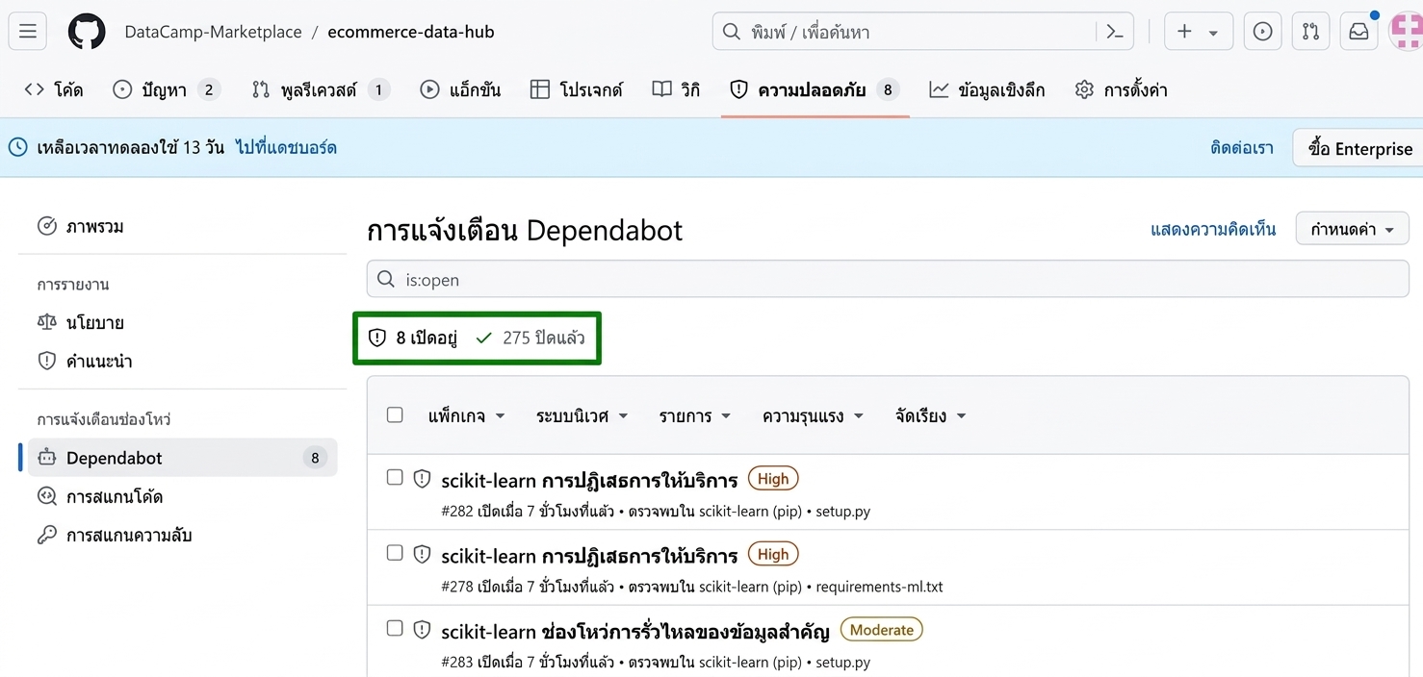Select Dependabot in the sidebar
The image size is (1423, 677).
pos(182,458)
